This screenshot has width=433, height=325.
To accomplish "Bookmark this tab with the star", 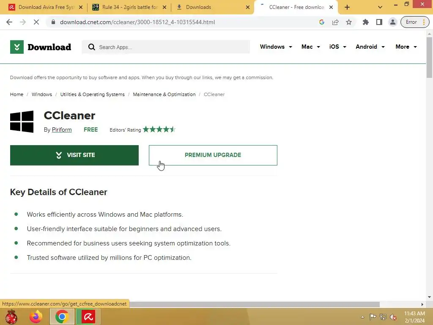I will click(x=349, y=22).
